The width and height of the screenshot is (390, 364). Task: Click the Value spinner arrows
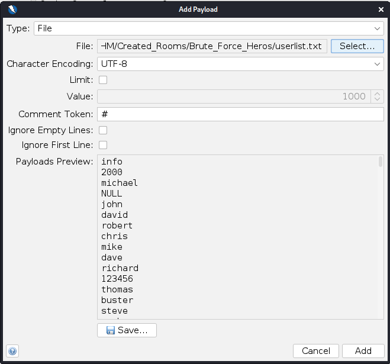point(377,96)
